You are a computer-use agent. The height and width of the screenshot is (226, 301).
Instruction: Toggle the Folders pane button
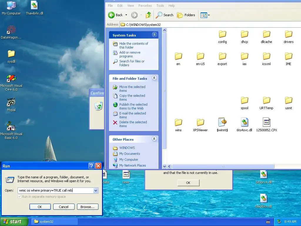(x=186, y=15)
